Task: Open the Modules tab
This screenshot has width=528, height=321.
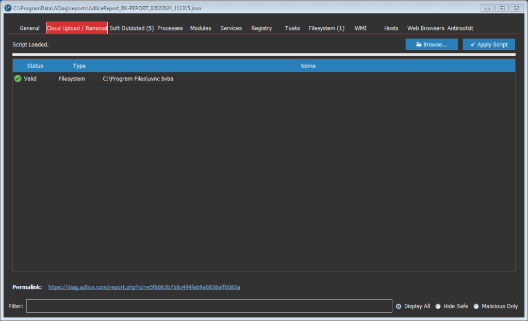Action: (x=201, y=28)
